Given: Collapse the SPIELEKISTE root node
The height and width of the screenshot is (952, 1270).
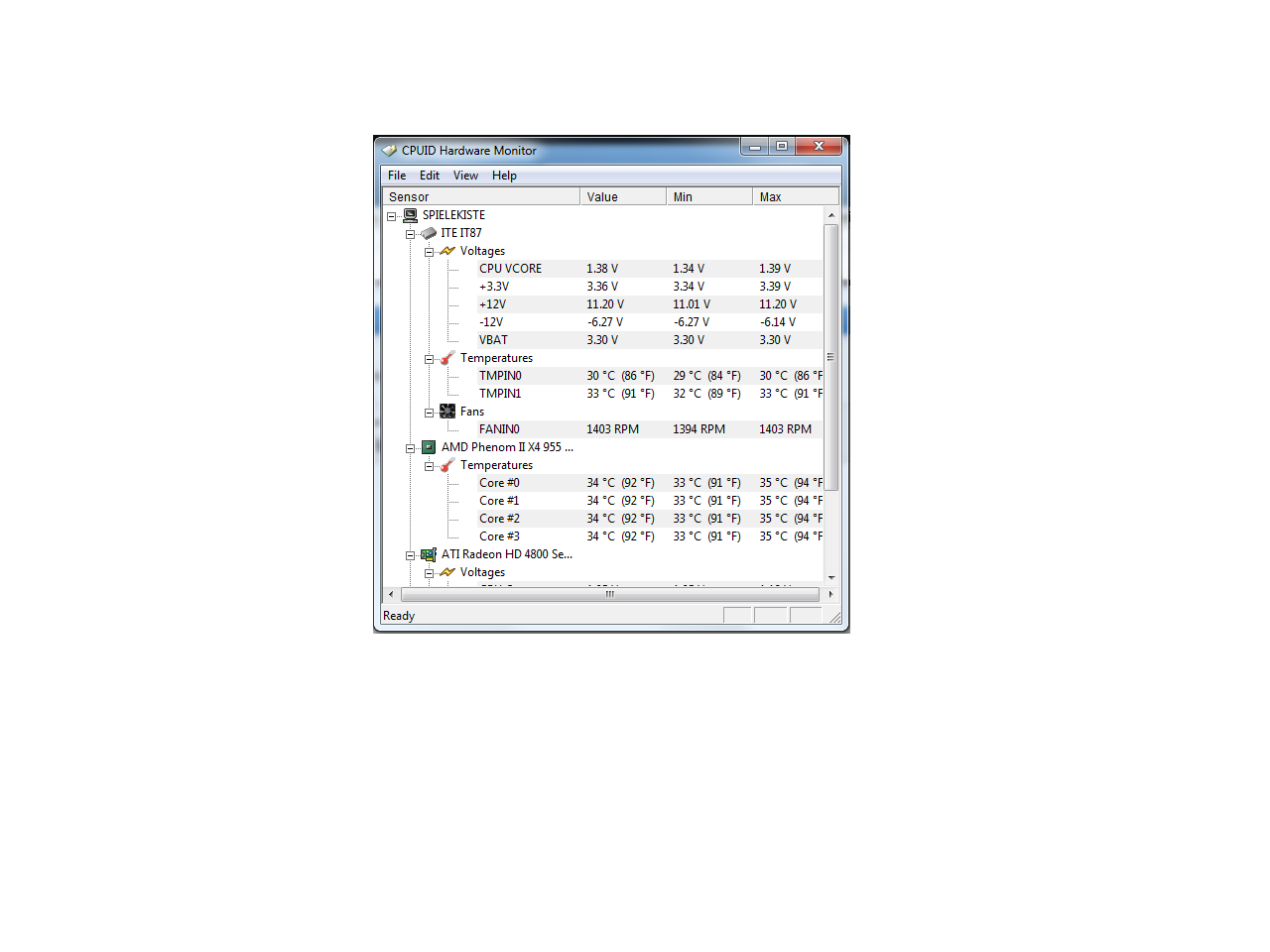Looking at the screenshot, I should 391,216.
